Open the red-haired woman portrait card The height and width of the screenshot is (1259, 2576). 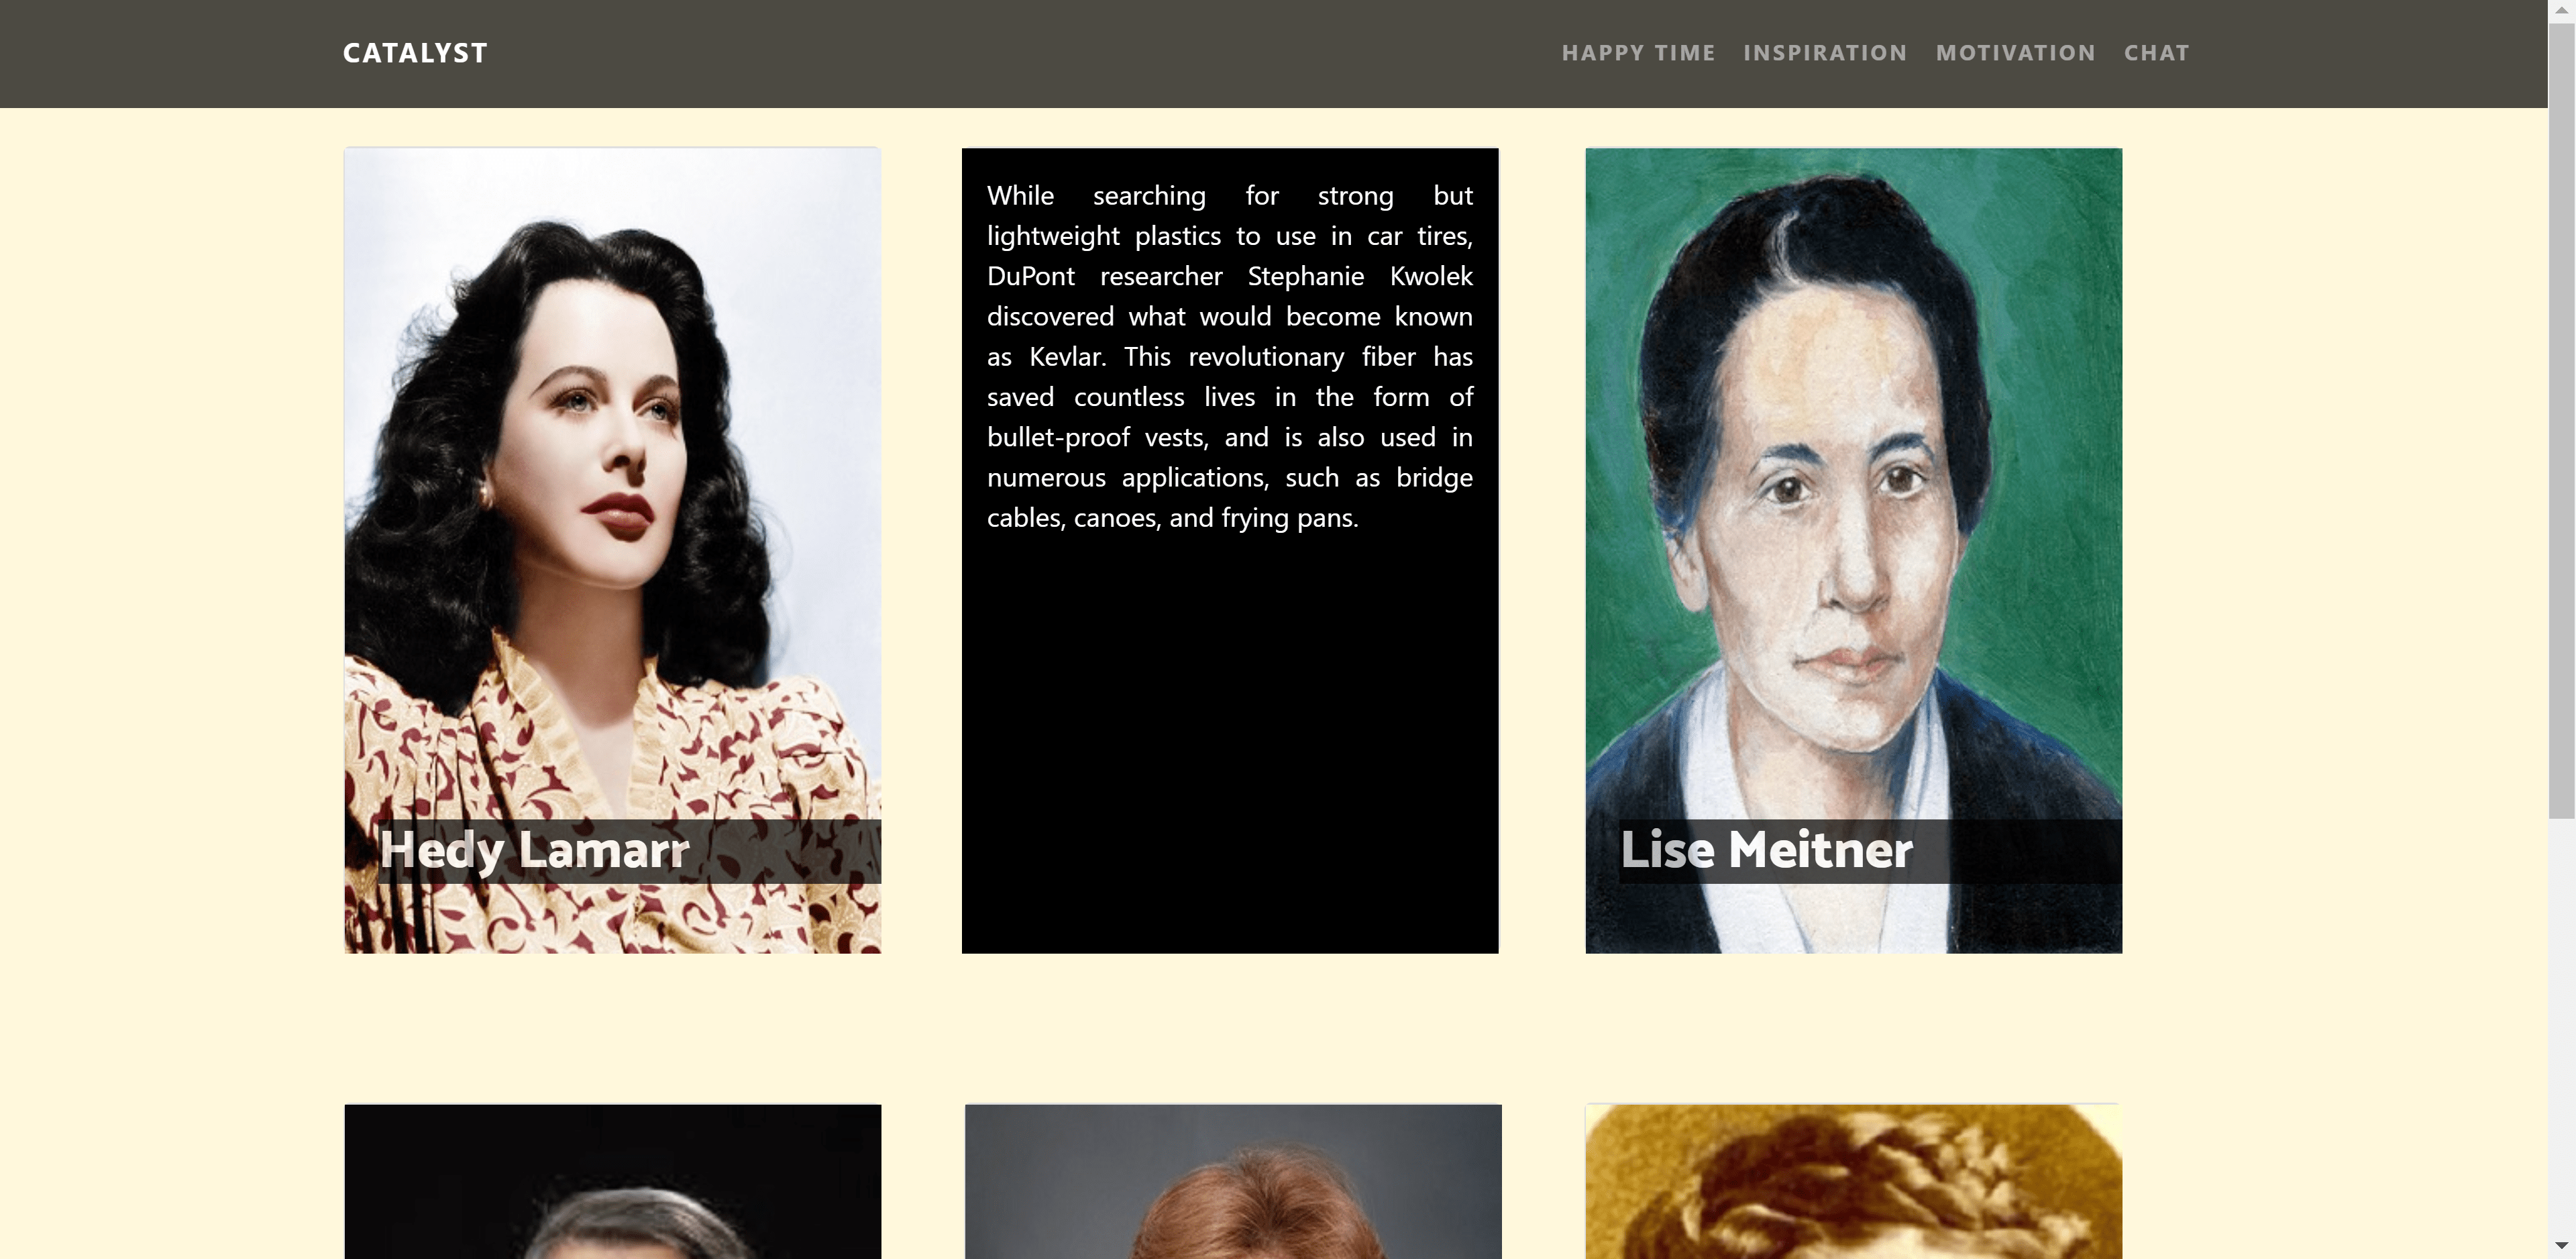coord(1233,1181)
